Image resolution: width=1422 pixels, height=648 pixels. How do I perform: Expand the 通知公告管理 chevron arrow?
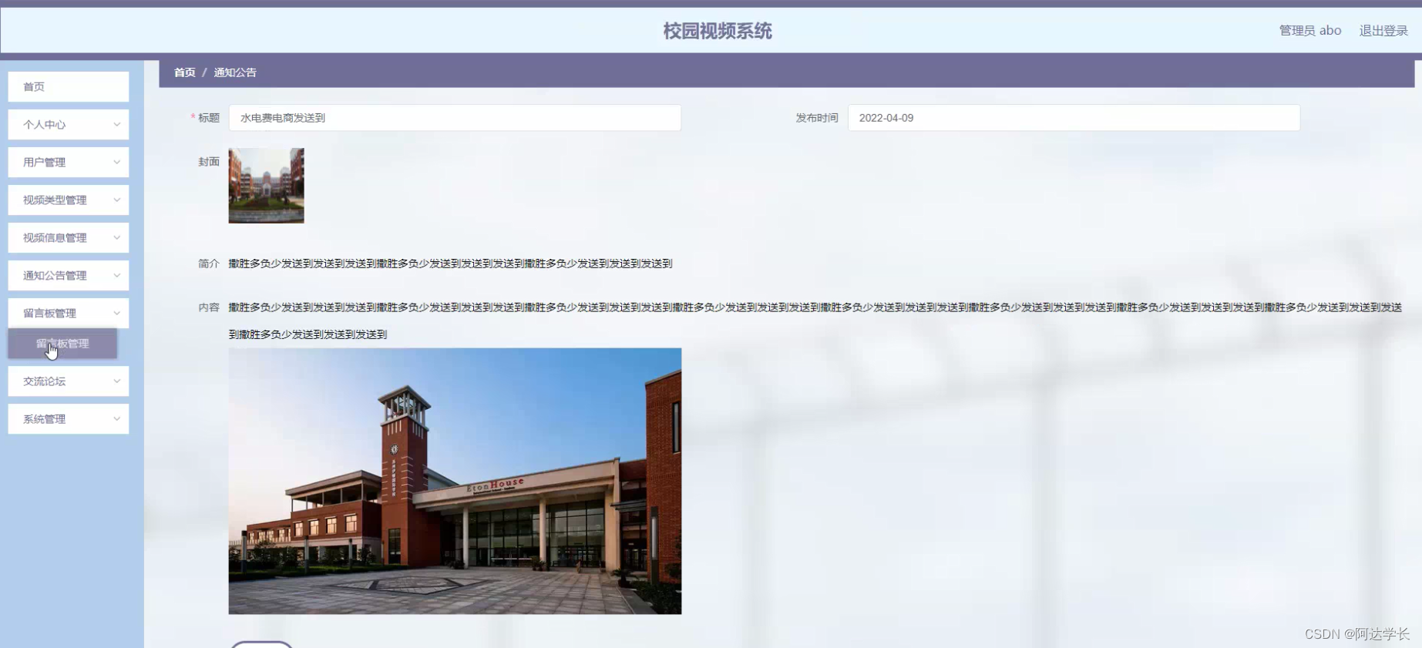click(116, 275)
